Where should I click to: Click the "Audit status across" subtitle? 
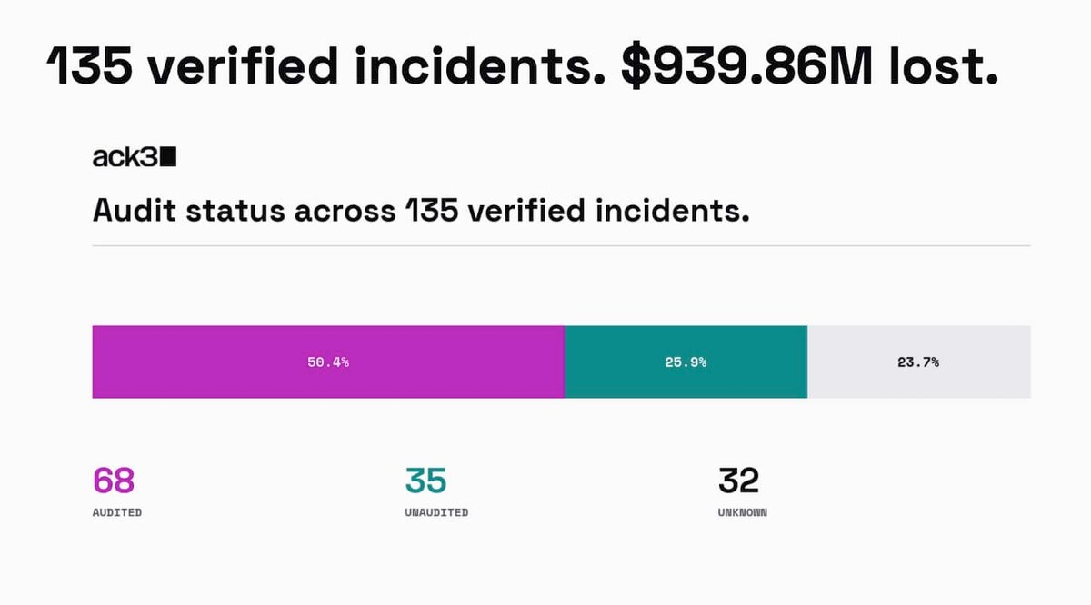coord(244,212)
